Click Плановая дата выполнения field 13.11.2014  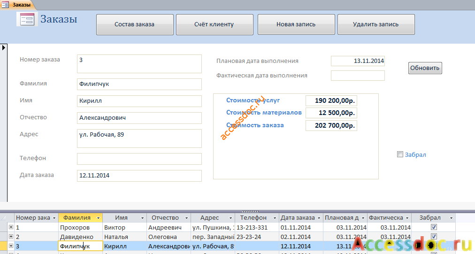[358, 61]
